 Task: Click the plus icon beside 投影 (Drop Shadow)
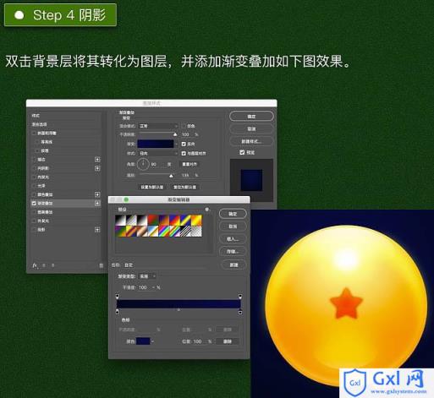tap(97, 230)
